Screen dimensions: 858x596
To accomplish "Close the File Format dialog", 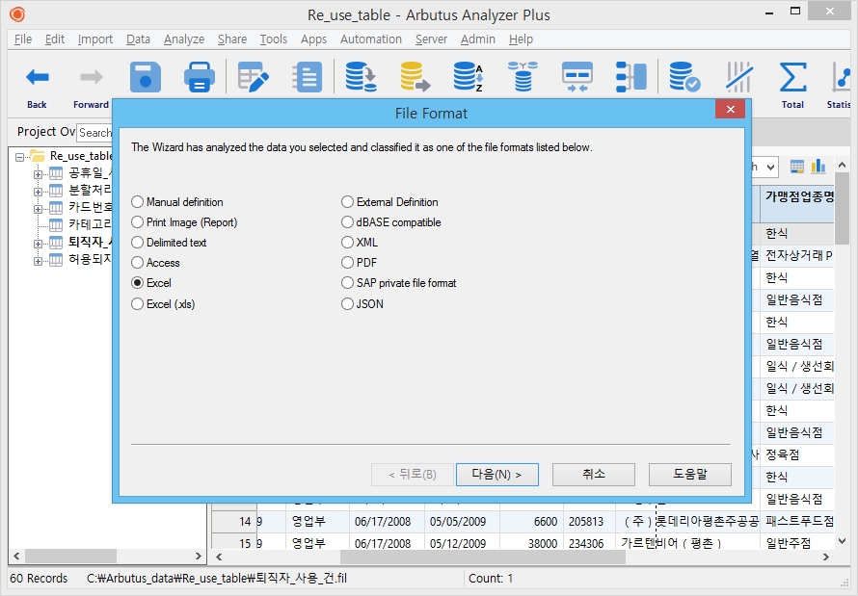I will click(x=730, y=109).
